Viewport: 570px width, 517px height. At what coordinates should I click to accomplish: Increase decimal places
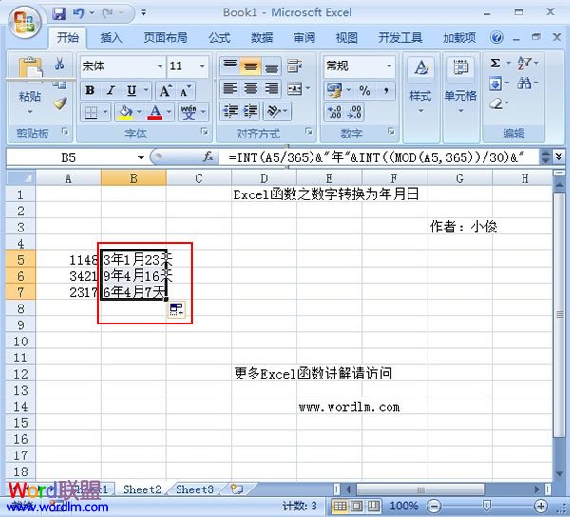point(333,112)
